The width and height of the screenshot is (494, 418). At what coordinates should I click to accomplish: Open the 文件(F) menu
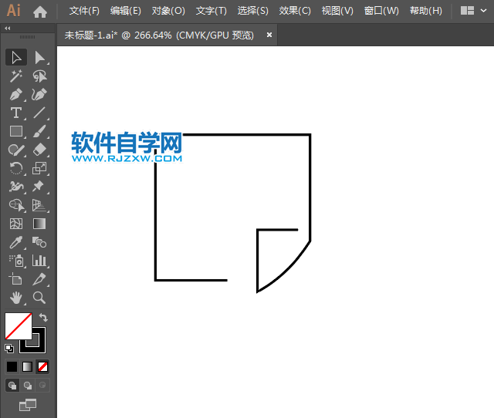[x=84, y=11]
